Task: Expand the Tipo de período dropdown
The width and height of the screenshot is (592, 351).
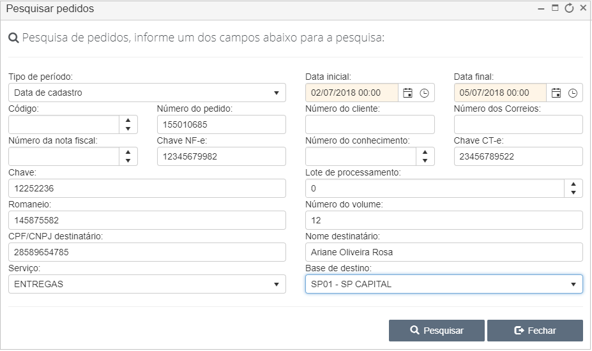Action: (x=147, y=93)
